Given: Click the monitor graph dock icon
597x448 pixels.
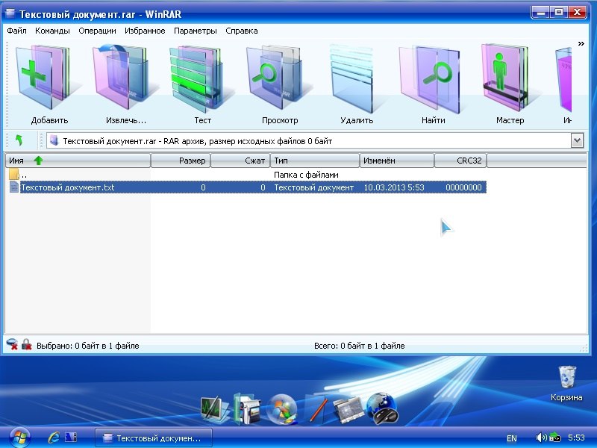Looking at the screenshot, I should 214,409.
